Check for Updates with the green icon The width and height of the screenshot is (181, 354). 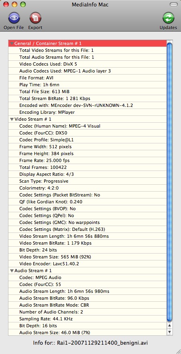point(168,18)
